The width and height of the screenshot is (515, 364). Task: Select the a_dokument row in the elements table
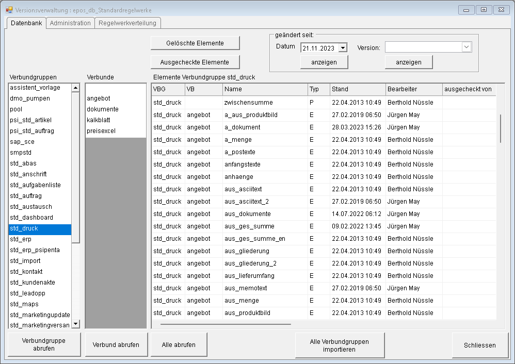click(x=258, y=127)
